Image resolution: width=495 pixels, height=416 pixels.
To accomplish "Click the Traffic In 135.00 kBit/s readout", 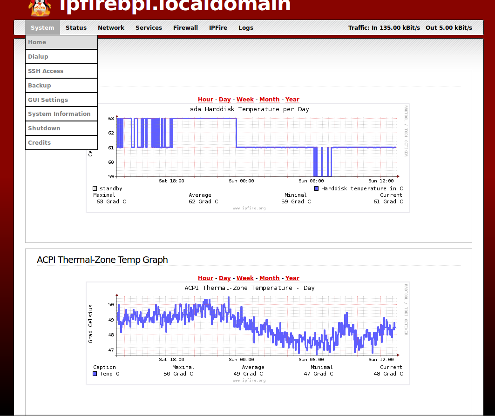I will tap(384, 28).
